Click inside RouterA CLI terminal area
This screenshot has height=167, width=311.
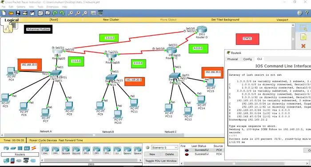(x=270, y=108)
